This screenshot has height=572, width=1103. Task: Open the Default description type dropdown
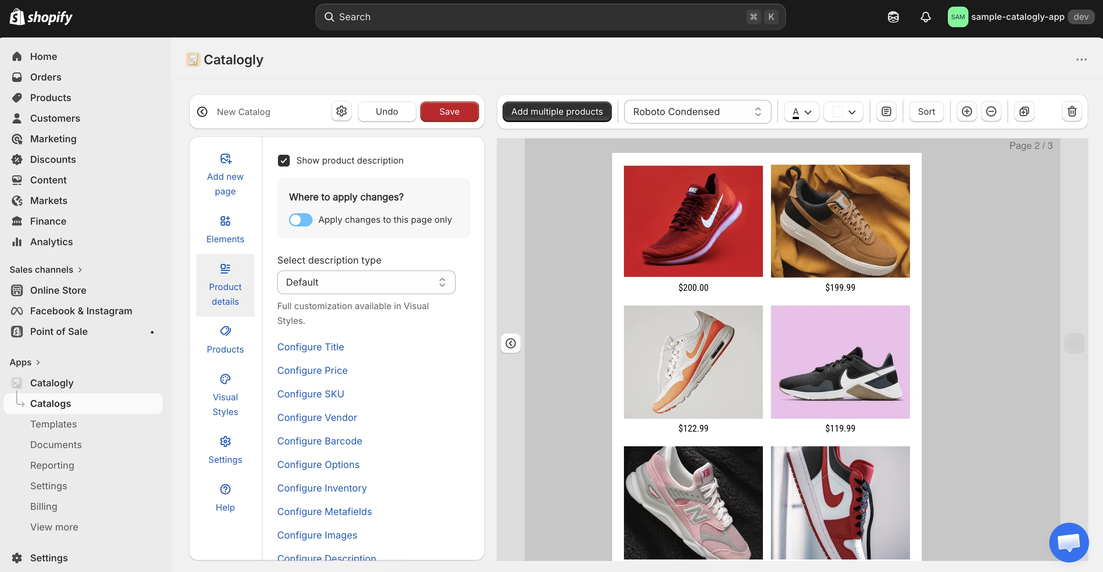click(366, 282)
